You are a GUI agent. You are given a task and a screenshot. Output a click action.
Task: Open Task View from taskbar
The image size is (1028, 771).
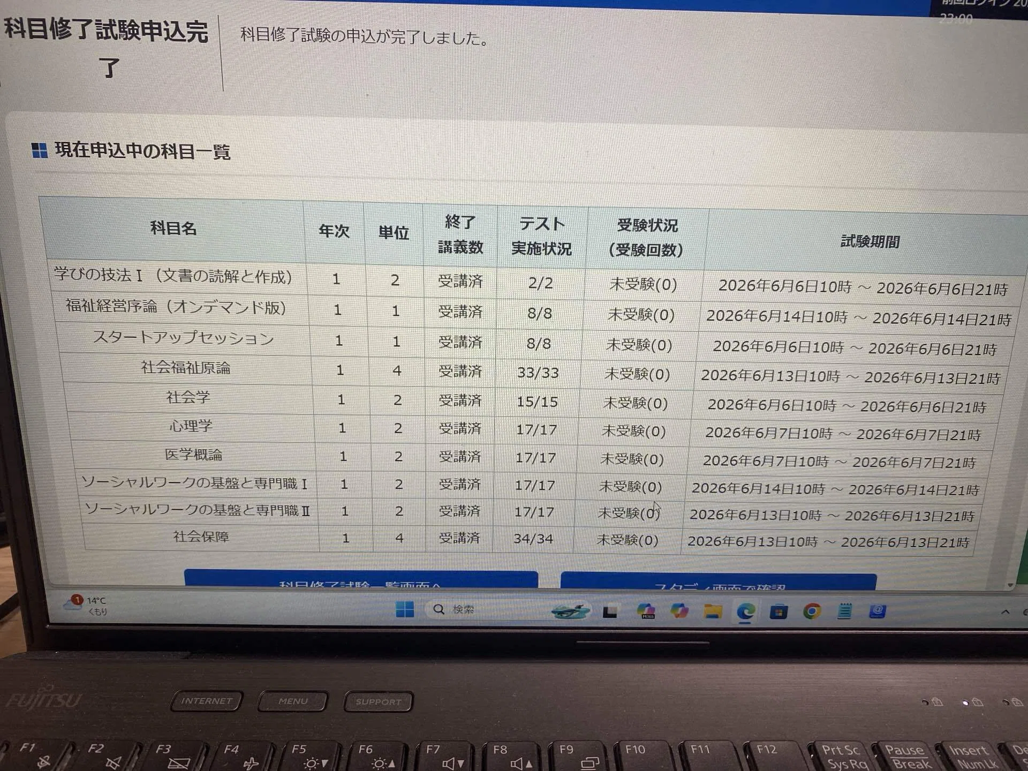[x=610, y=611]
